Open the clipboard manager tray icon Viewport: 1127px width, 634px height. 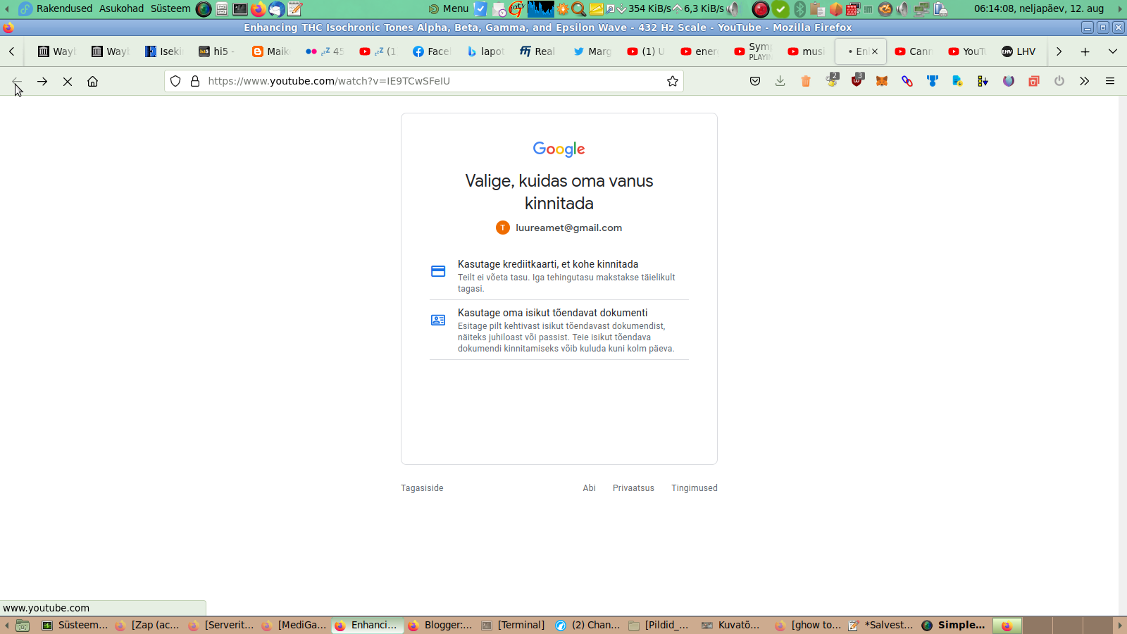817,9
